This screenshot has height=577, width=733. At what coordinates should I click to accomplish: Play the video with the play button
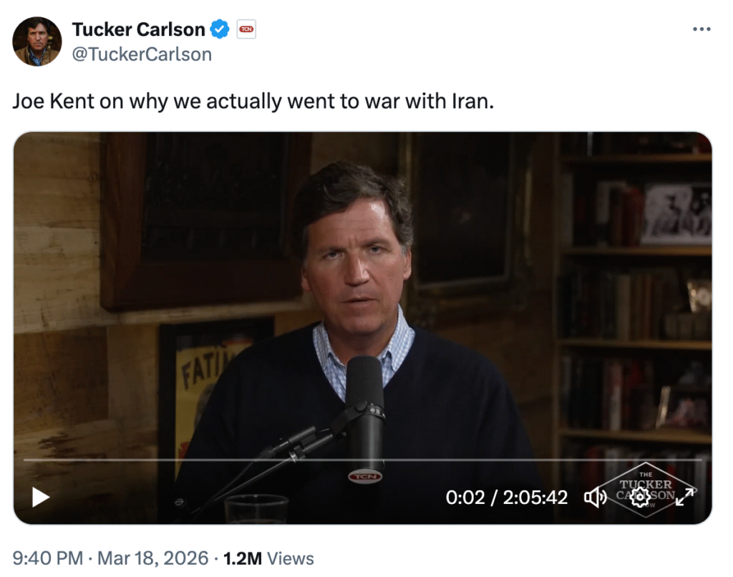[41, 497]
